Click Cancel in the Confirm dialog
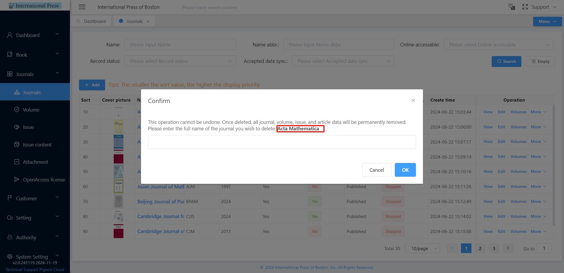The width and height of the screenshot is (564, 273). (377, 170)
